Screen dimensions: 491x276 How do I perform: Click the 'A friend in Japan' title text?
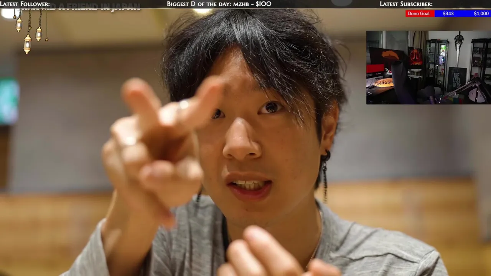99,8
